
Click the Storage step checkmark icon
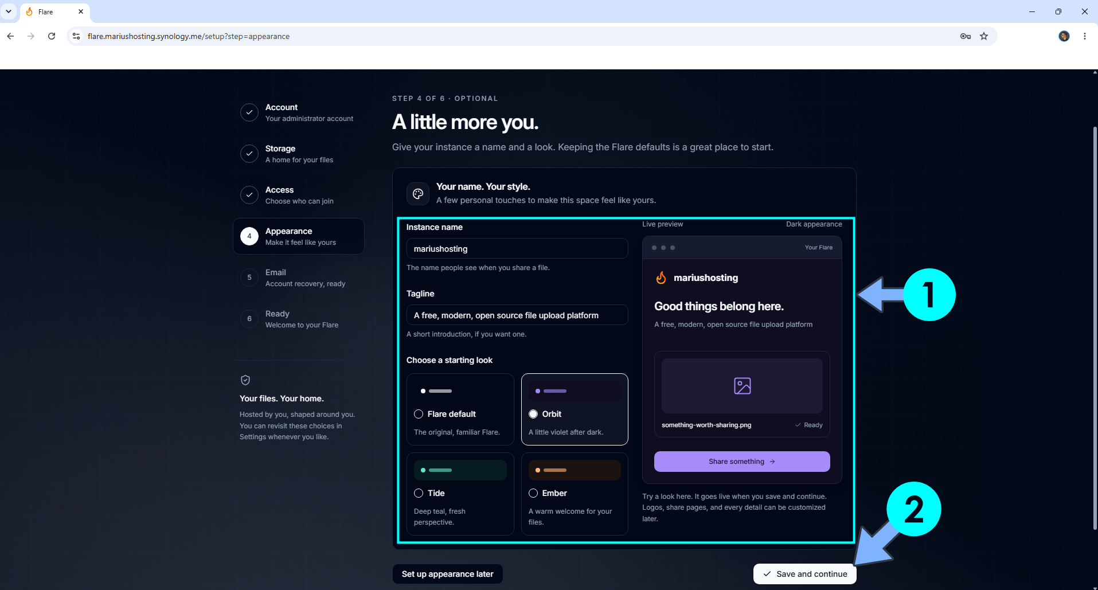[x=249, y=154]
